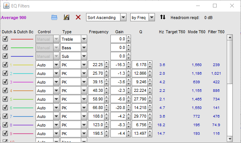Click Filter T60 value 74.9
The height and width of the screenshot is (143, 241).
216,125
